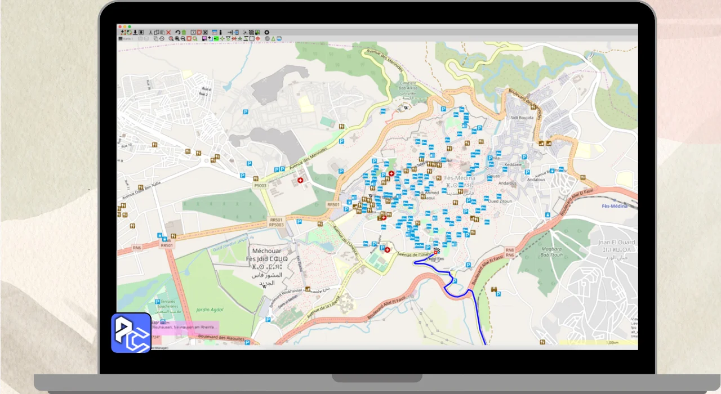This screenshot has width=721, height=394.
Task: Open the hamburger menu beside Karte 1
Action: click(121, 39)
